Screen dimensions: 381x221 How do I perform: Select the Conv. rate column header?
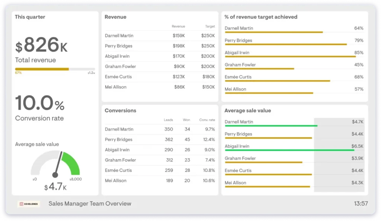[206, 120]
